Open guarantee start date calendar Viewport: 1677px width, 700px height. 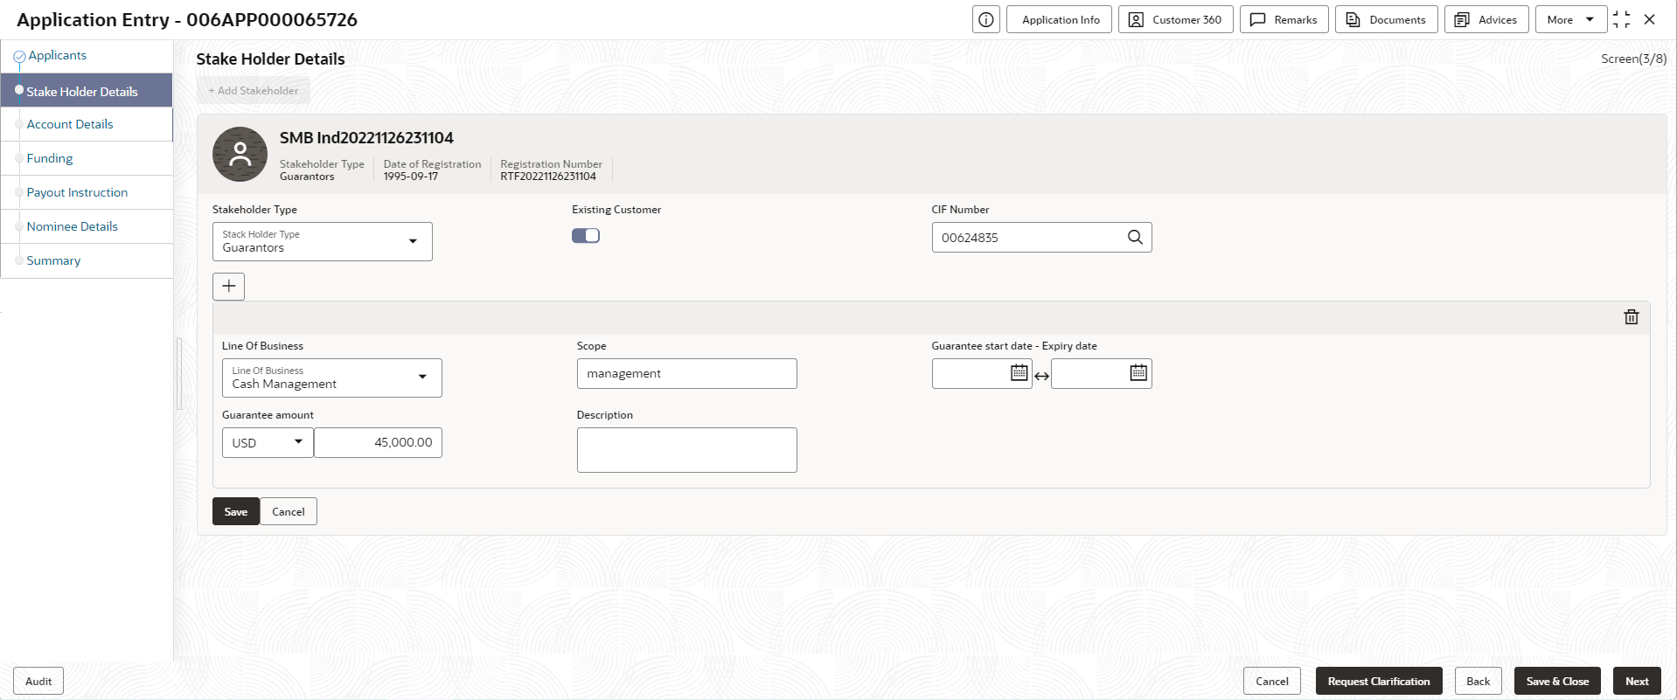click(1019, 372)
